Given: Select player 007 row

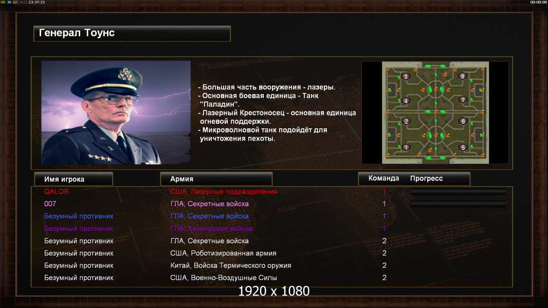Looking at the screenshot, I should tap(272, 204).
